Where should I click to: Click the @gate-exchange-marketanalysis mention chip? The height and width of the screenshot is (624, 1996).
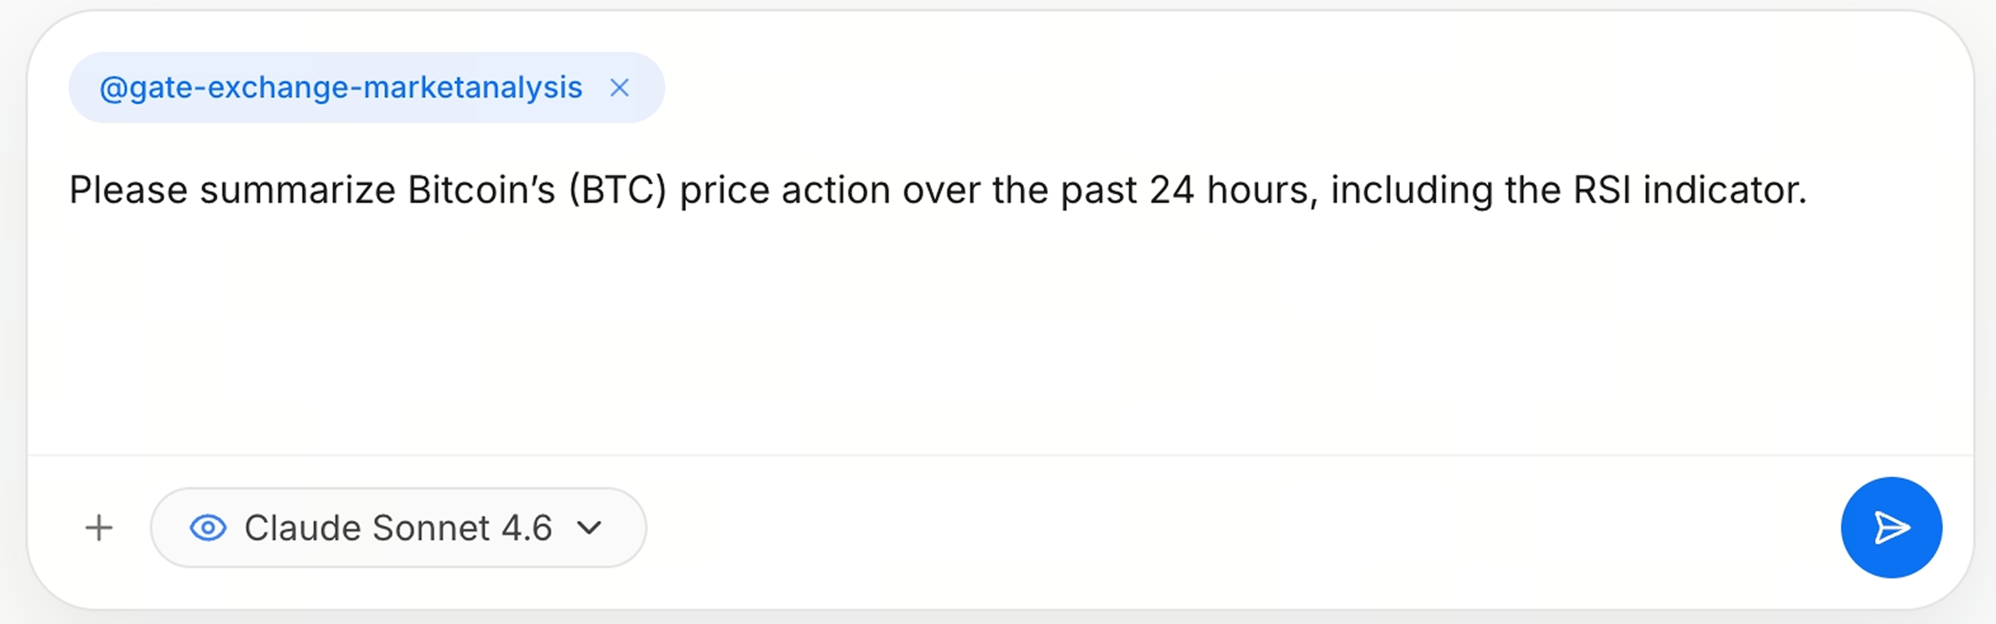coord(341,88)
